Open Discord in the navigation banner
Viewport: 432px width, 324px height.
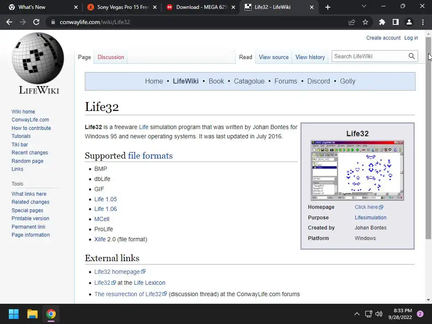click(x=319, y=81)
